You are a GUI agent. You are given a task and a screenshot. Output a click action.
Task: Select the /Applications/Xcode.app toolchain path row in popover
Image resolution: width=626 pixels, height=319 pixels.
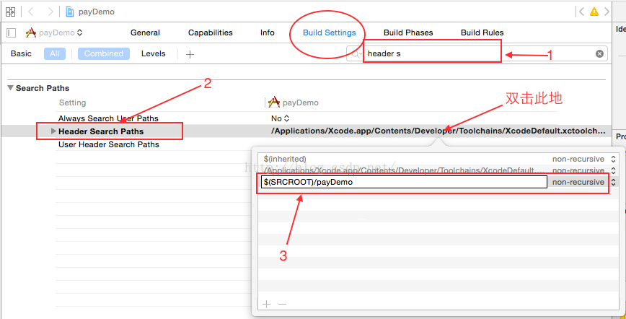[x=403, y=171]
